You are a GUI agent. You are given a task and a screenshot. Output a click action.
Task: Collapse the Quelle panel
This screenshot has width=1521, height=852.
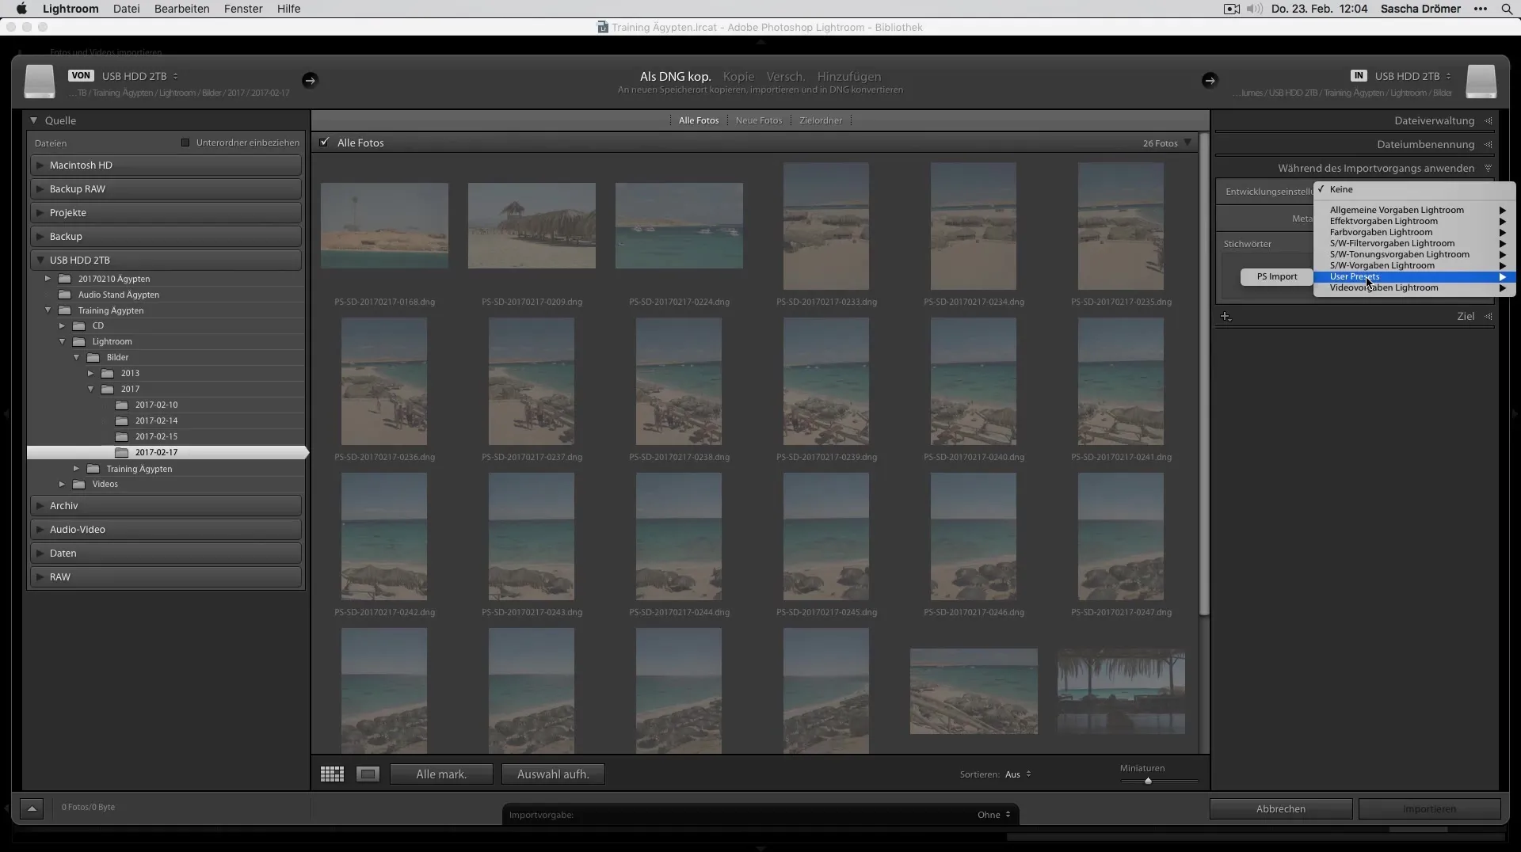pyautogui.click(x=34, y=120)
